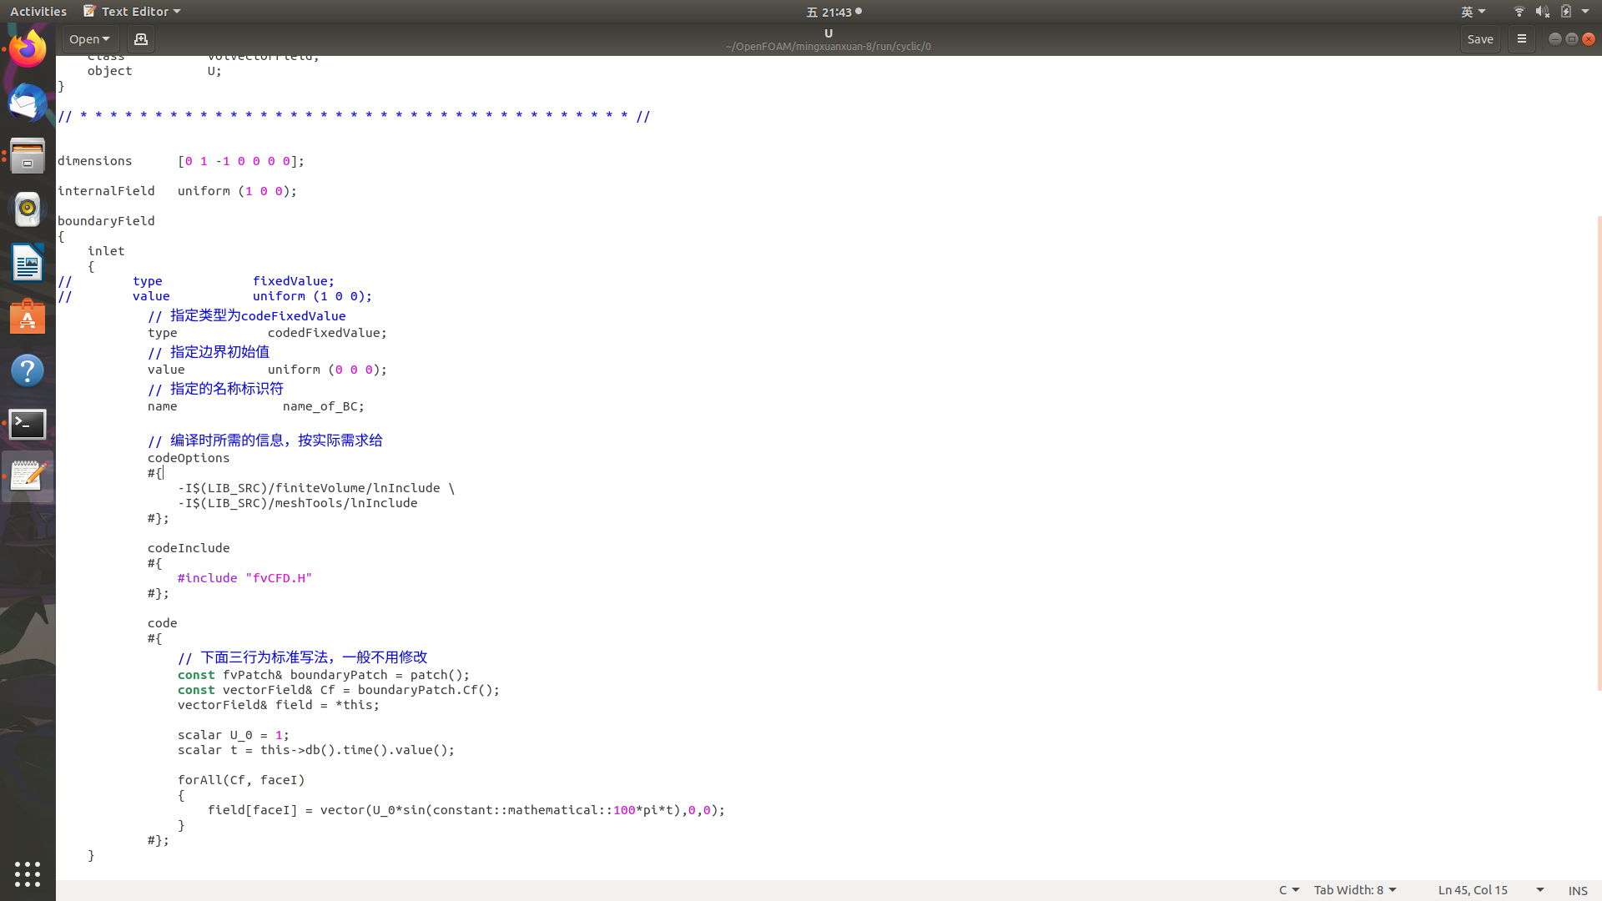Viewport: 1602px width, 901px height.
Task: Click on the dimensions line
Action: click(181, 161)
